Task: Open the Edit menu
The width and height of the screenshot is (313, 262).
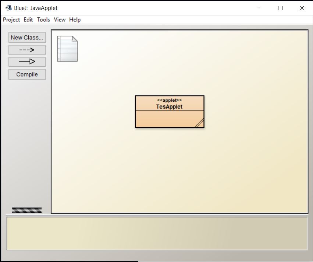Action: (28, 20)
